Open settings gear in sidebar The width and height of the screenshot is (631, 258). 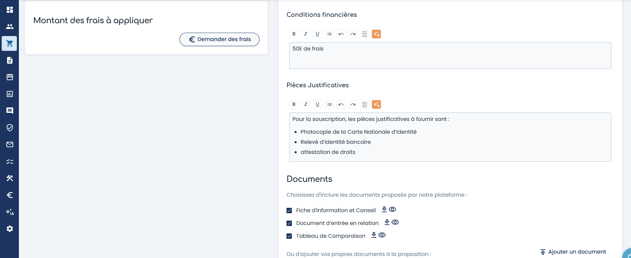[x=9, y=229]
